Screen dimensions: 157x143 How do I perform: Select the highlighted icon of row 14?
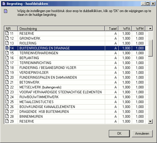pos(7,48)
